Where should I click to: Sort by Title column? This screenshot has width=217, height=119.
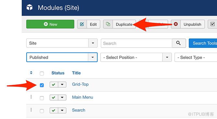[76, 73]
